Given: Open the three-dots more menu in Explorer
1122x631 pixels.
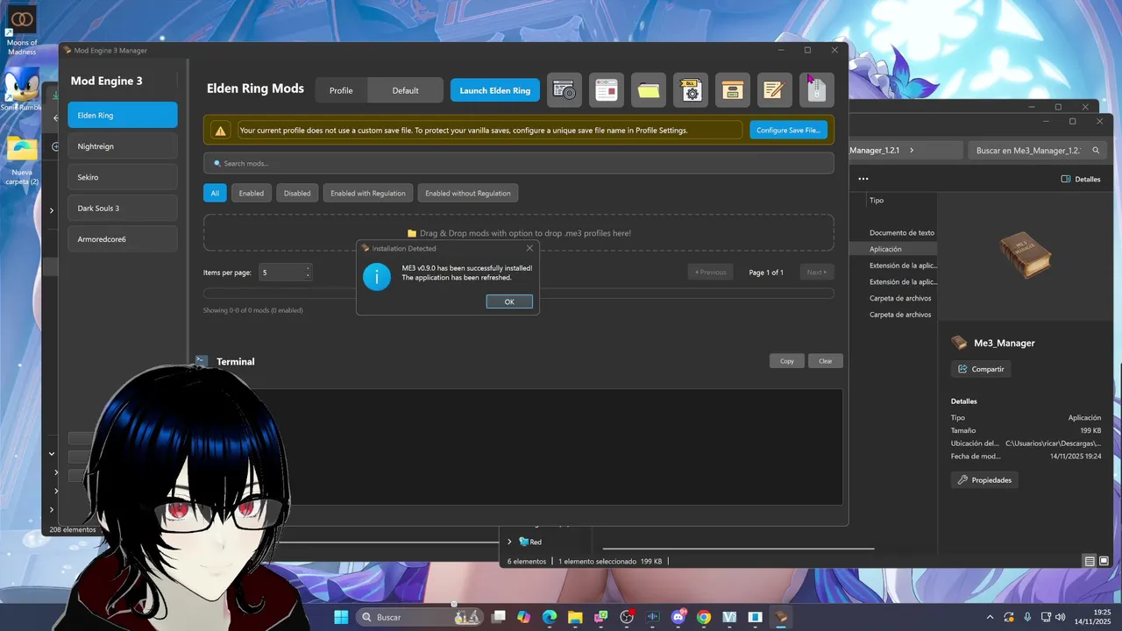Looking at the screenshot, I should pyautogui.click(x=863, y=179).
